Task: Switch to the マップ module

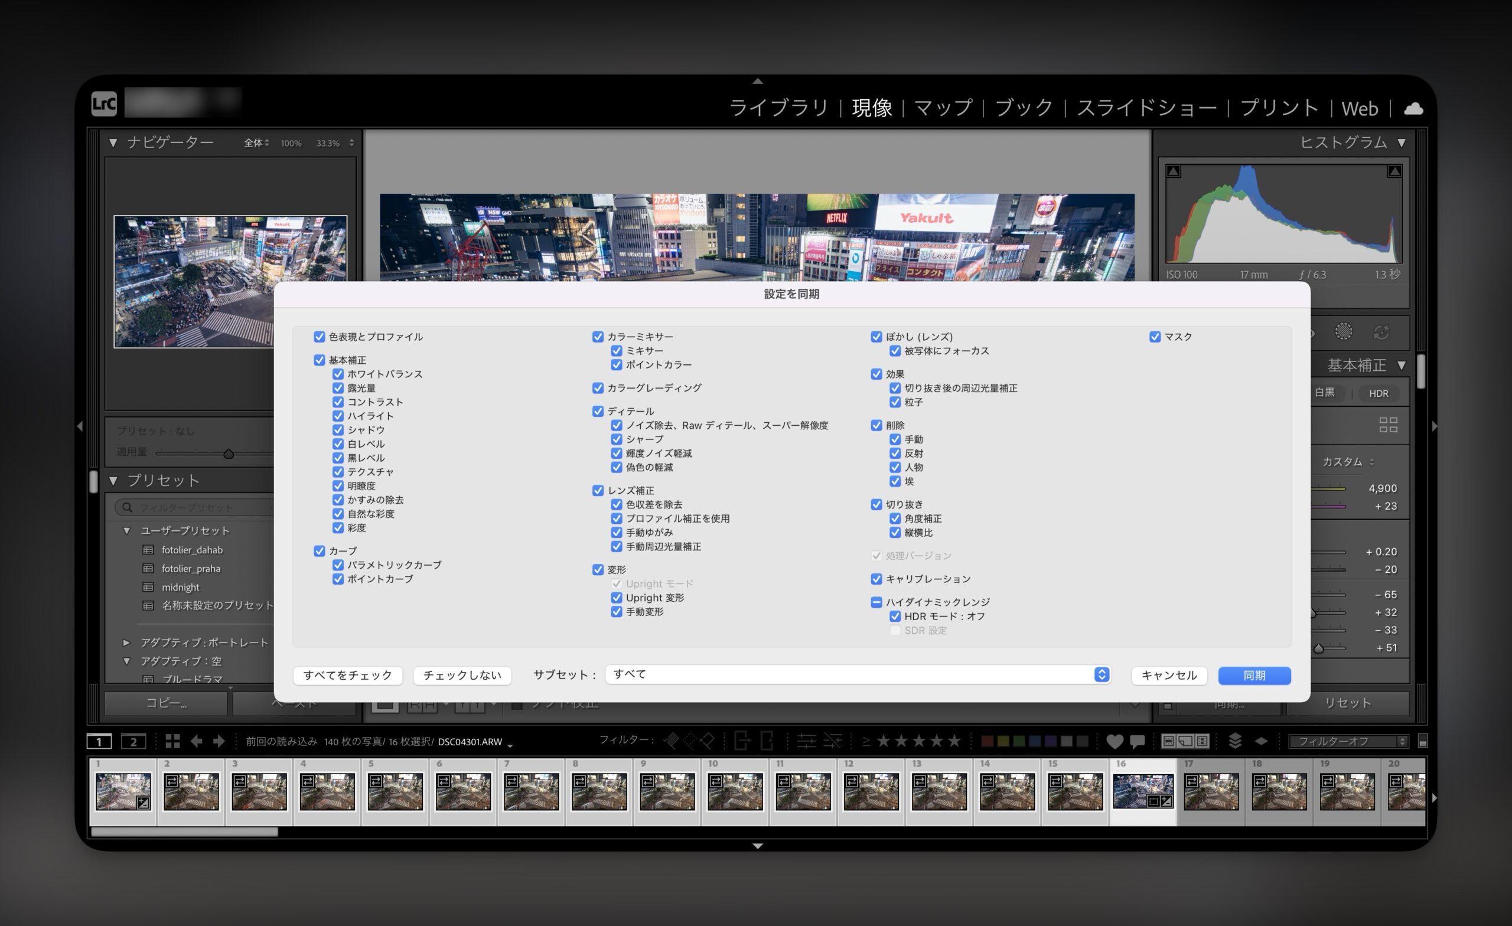Action: pyautogui.click(x=943, y=108)
